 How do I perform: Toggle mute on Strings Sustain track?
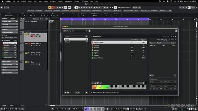pos(26,53)
